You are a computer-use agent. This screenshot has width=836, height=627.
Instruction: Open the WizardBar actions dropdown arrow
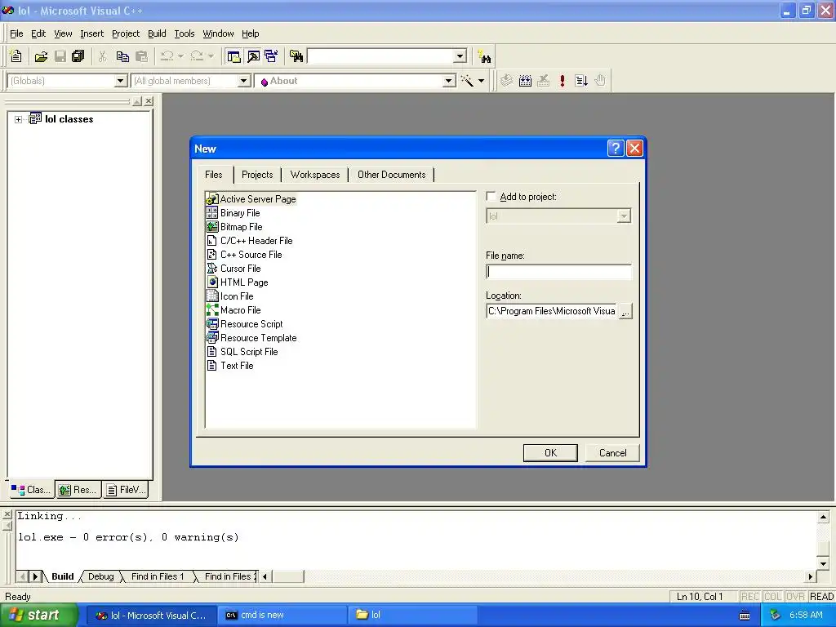pyautogui.click(x=481, y=81)
